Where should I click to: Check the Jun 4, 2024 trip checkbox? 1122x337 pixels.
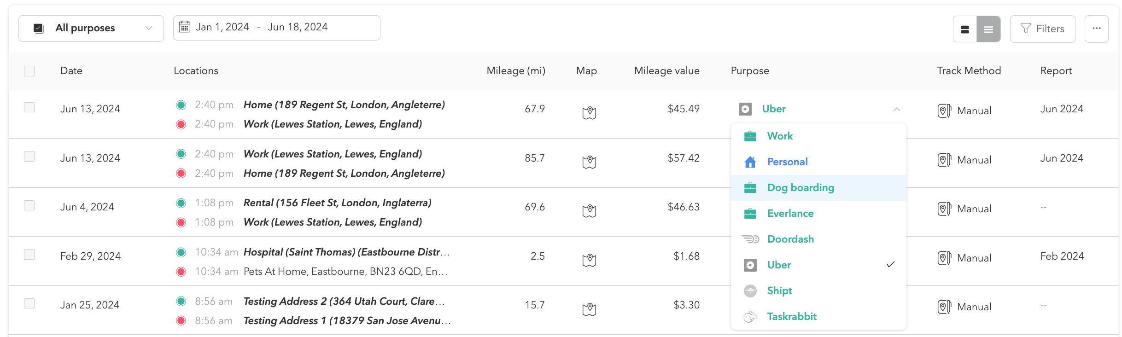pos(29,205)
